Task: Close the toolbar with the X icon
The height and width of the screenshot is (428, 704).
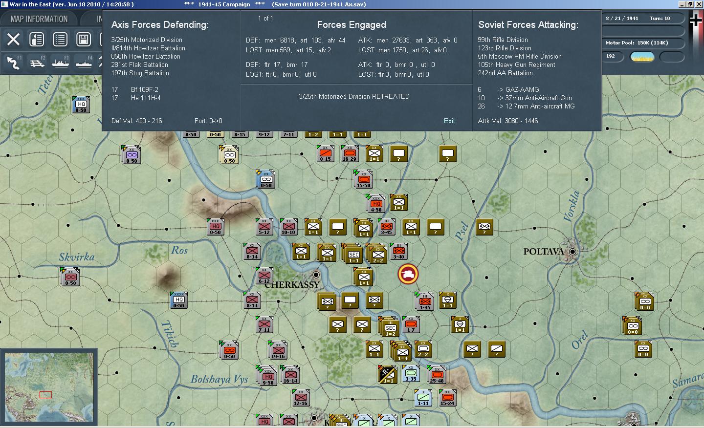Action: coord(13,39)
